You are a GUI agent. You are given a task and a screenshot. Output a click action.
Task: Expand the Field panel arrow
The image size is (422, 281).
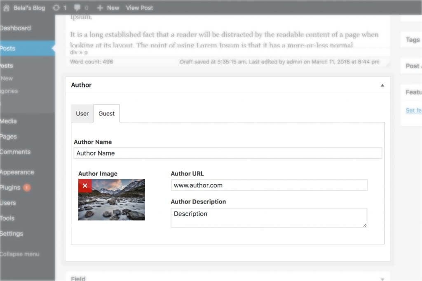point(382,279)
